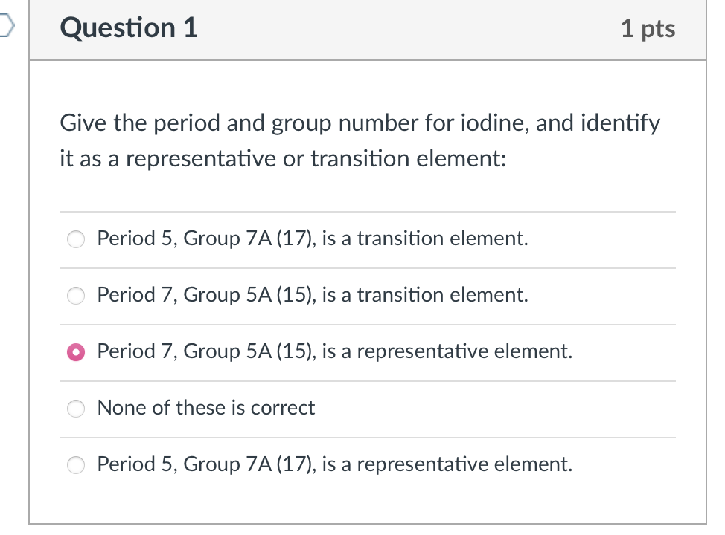
Task: Click answer text "None of these is correct"
Action: [206, 408]
